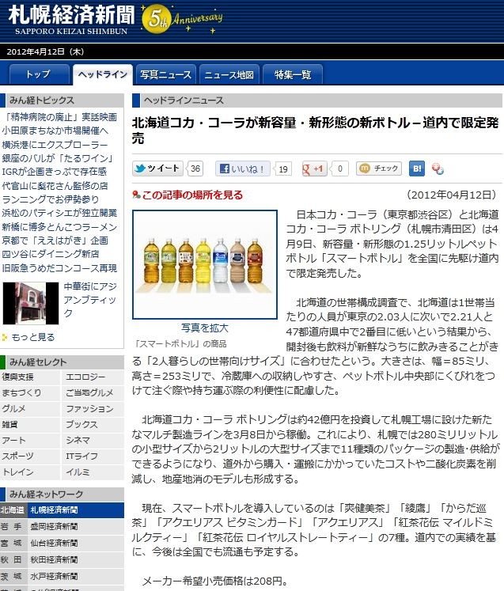The width and height of the screenshot is (504, 591).
Task: Click the Hatena B! bookmark icon
Action: point(417,169)
